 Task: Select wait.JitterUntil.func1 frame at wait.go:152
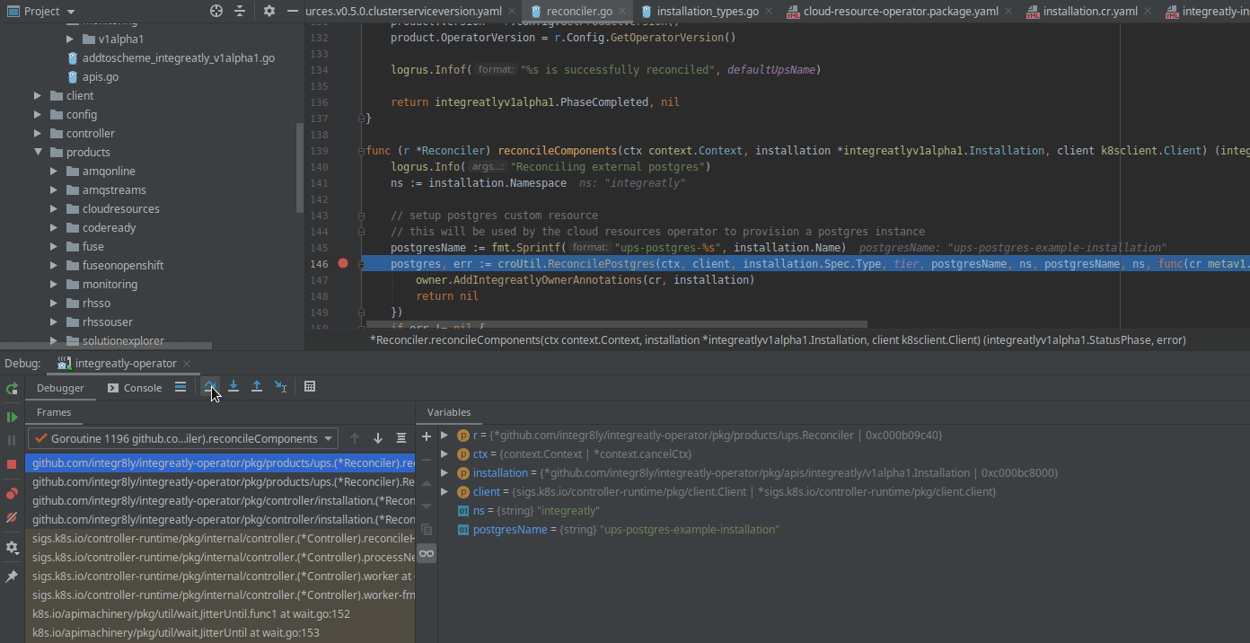191,614
